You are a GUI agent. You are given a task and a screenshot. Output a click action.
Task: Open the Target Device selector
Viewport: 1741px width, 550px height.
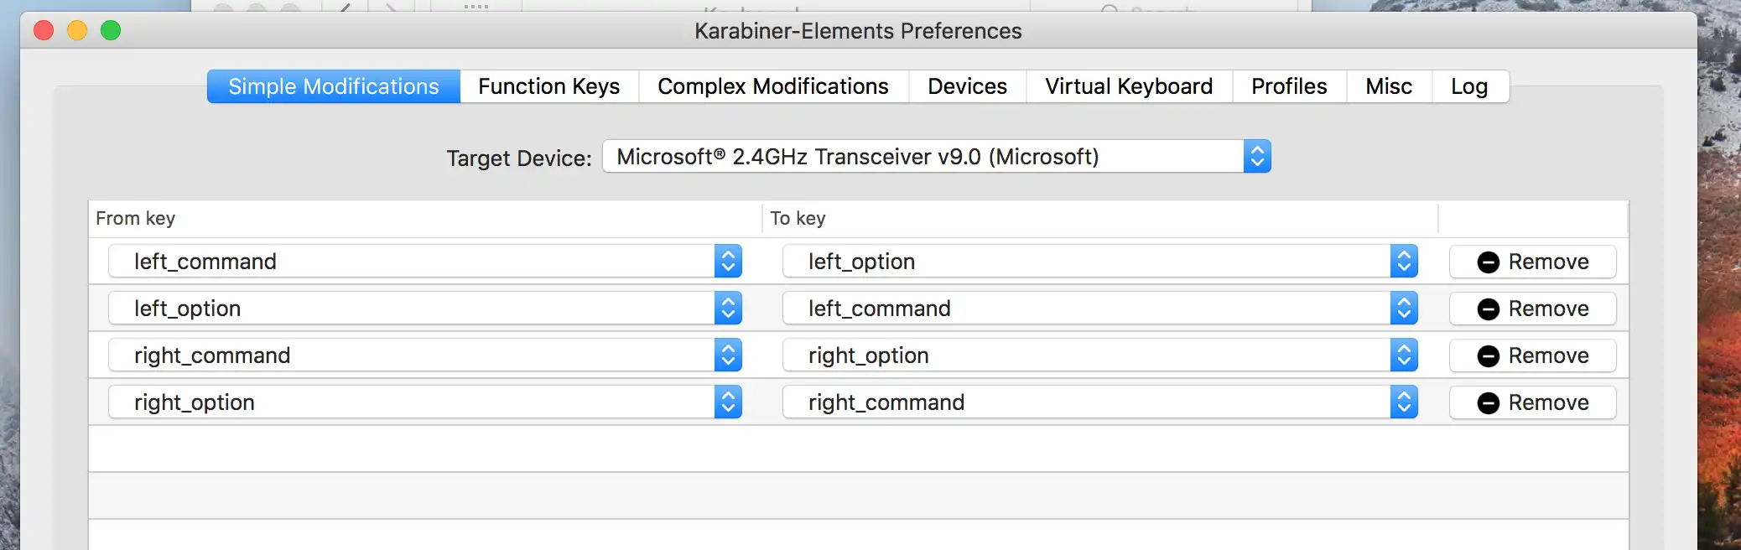click(x=1255, y=156)
